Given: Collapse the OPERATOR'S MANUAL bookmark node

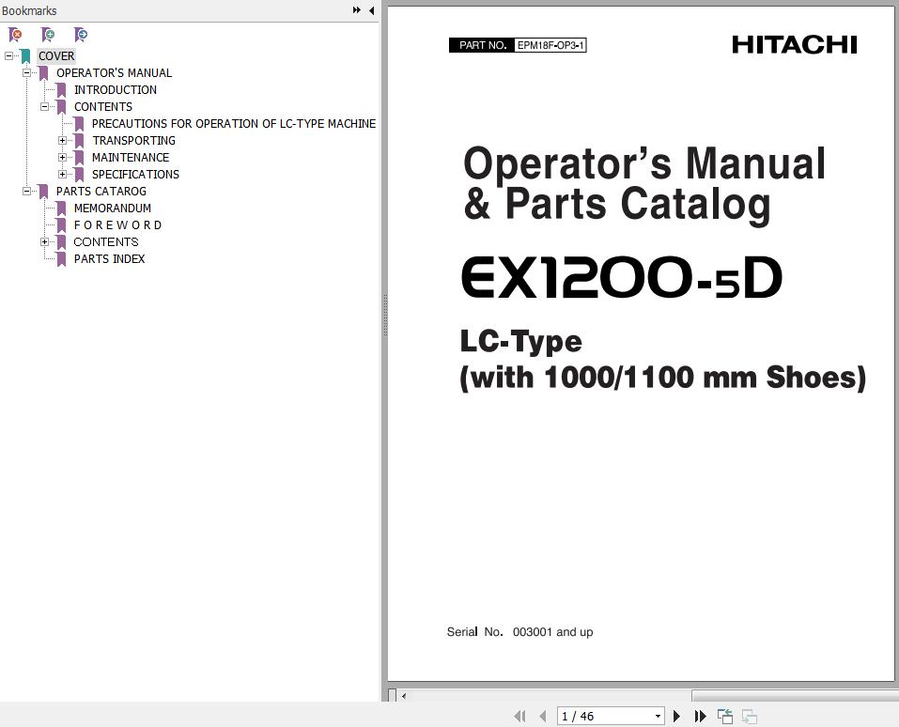Looking at the screenshot, I should tap(26, 73).
